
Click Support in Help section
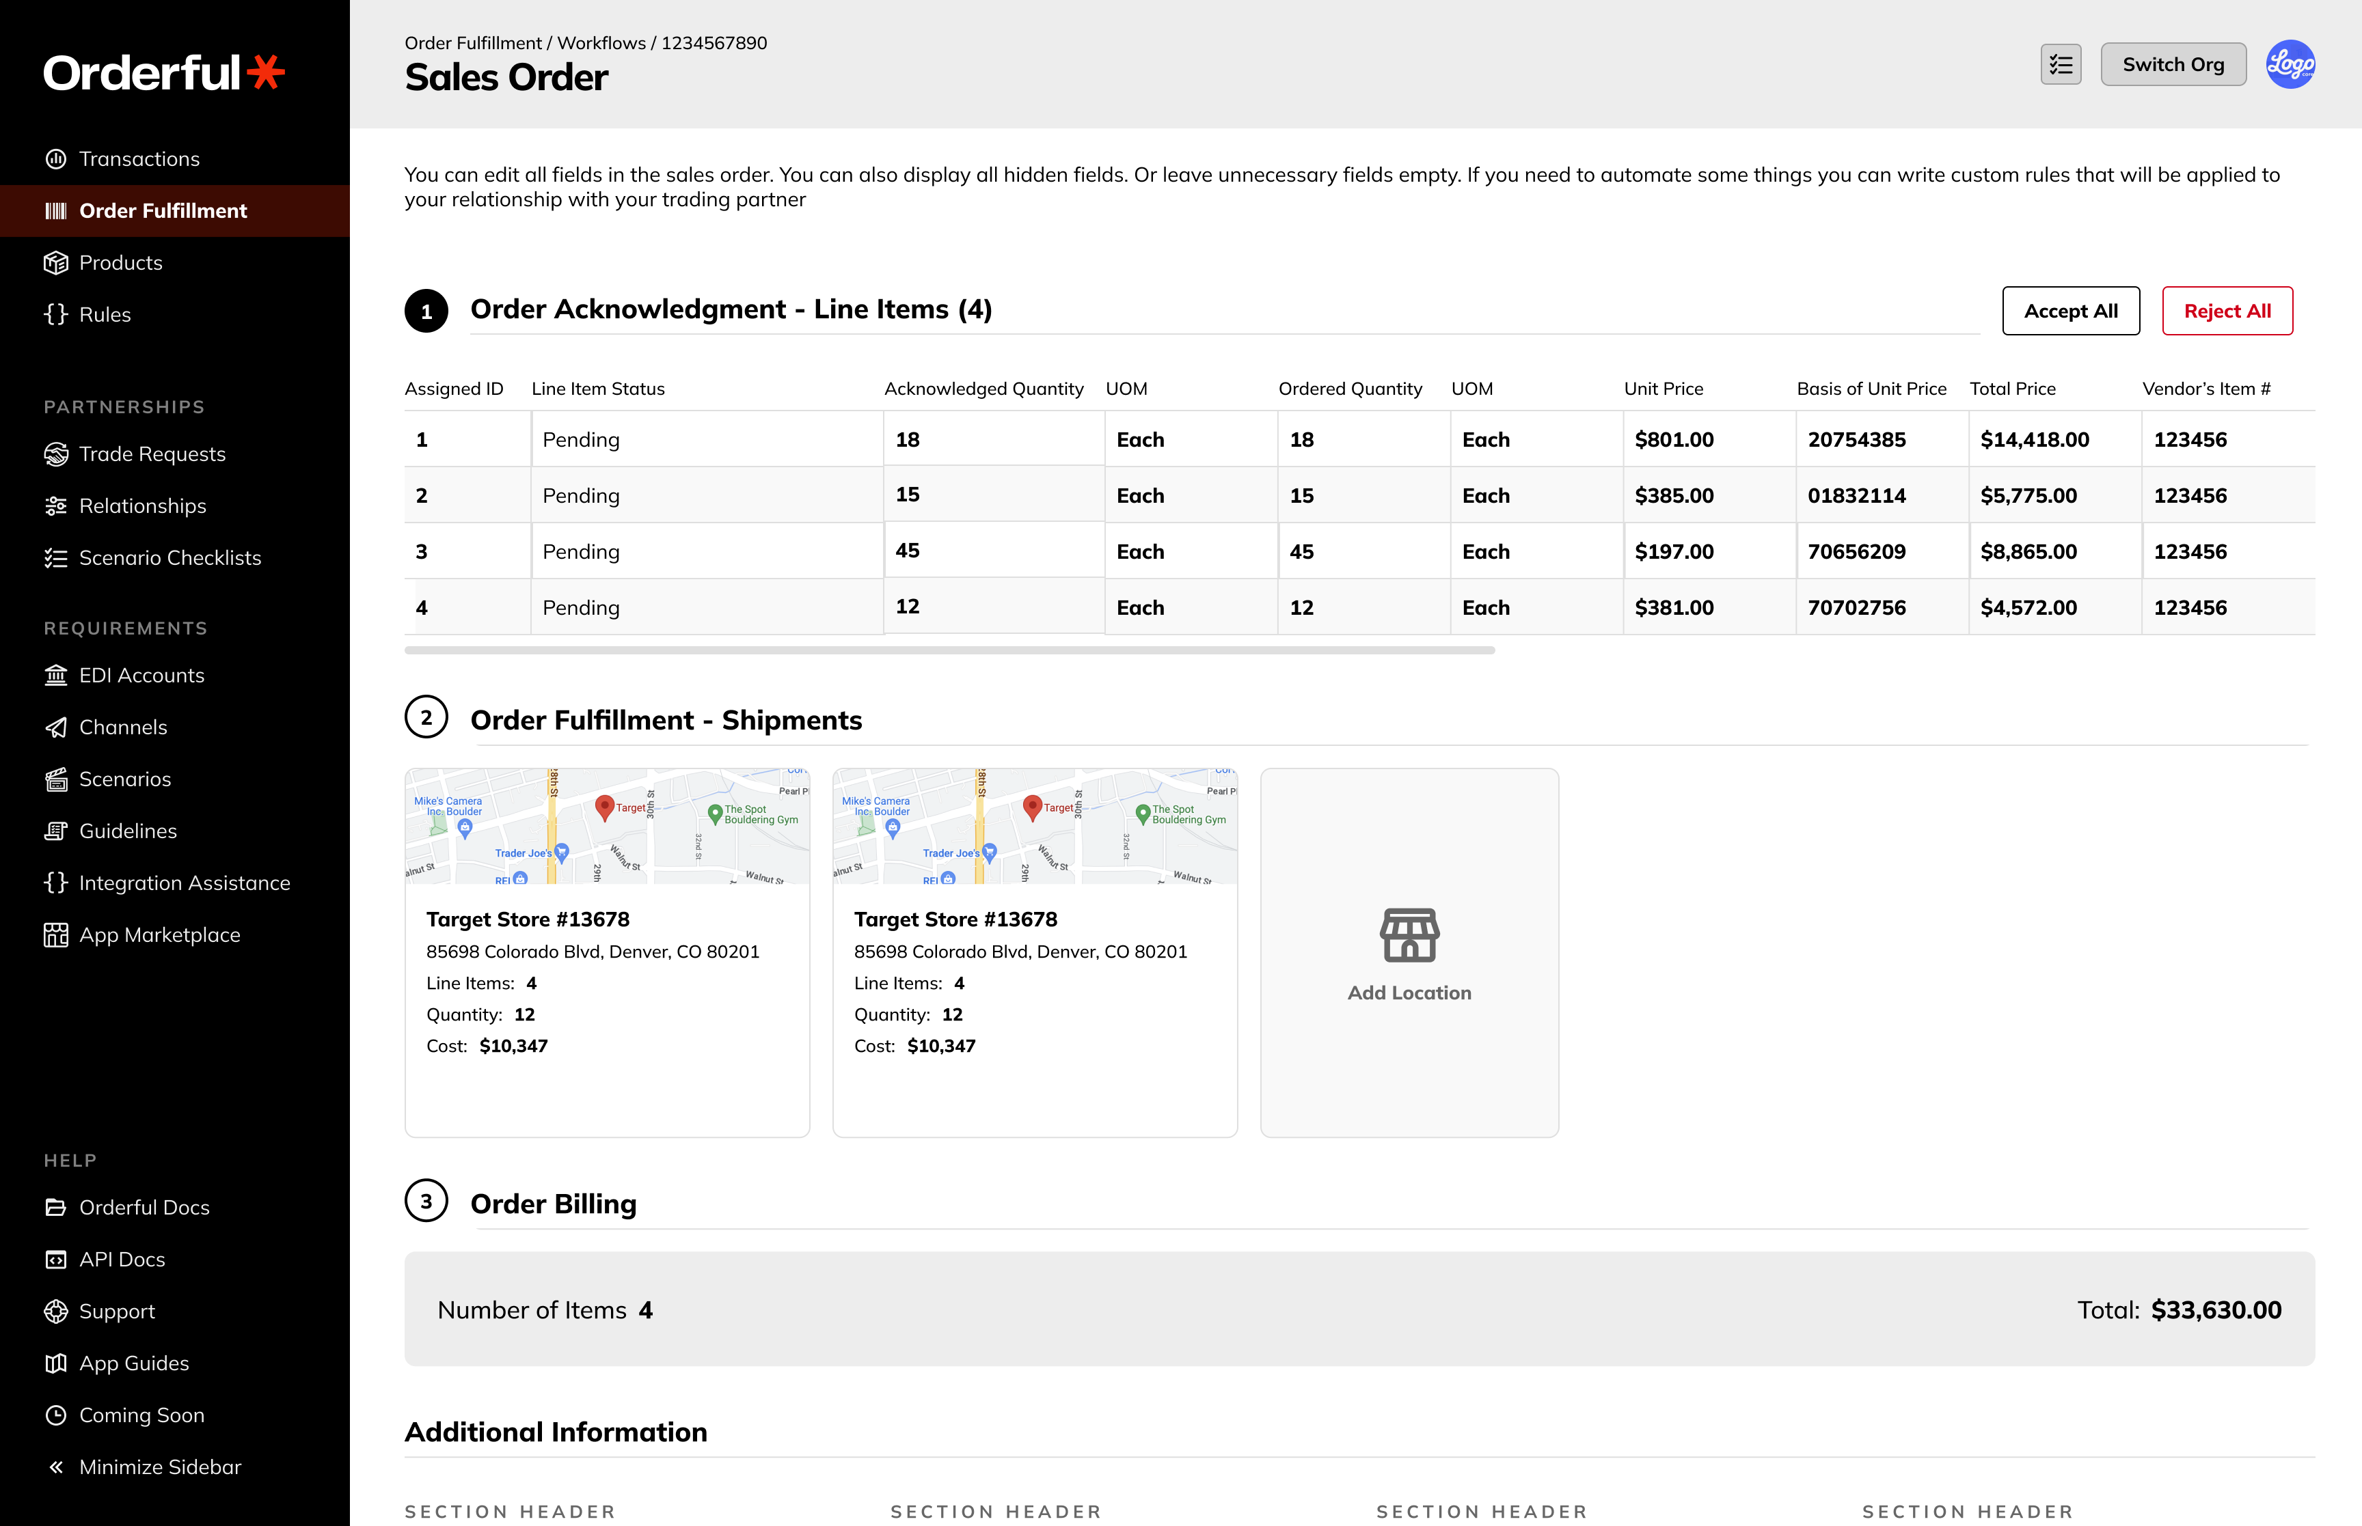coord(174,1312)
